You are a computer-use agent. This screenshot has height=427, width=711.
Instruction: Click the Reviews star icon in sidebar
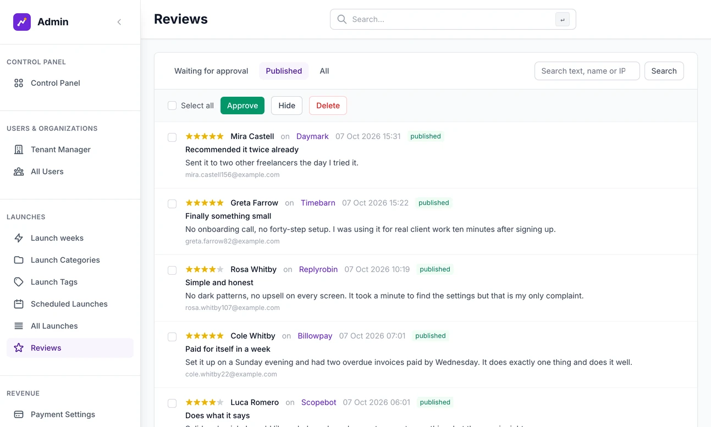point(19,348)
